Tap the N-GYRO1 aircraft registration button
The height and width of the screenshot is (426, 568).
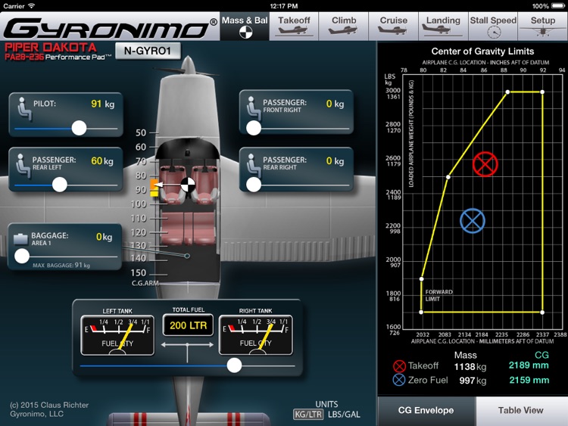(148, 51)
